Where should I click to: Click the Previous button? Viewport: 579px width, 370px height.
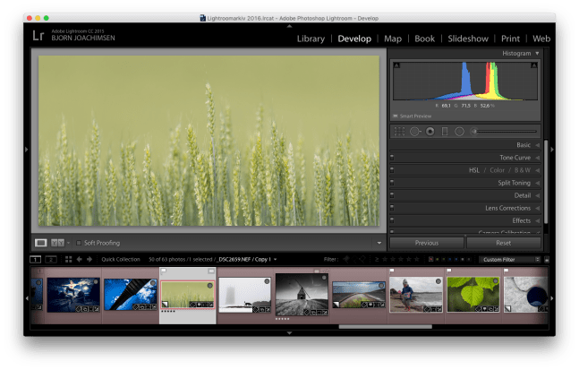point(427,243)
